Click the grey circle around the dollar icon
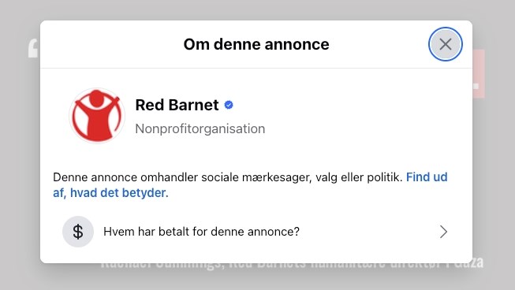 (x=78, y=232)
